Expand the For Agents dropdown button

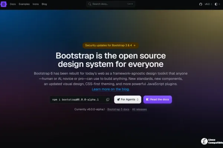127,100
